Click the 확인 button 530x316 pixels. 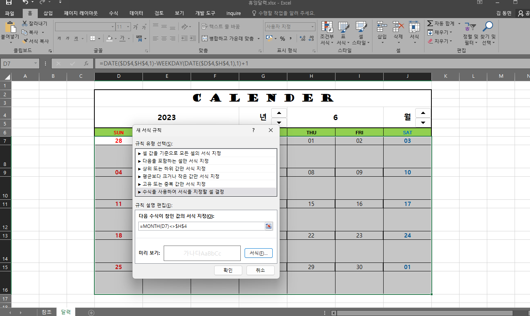tap(228, 270)
